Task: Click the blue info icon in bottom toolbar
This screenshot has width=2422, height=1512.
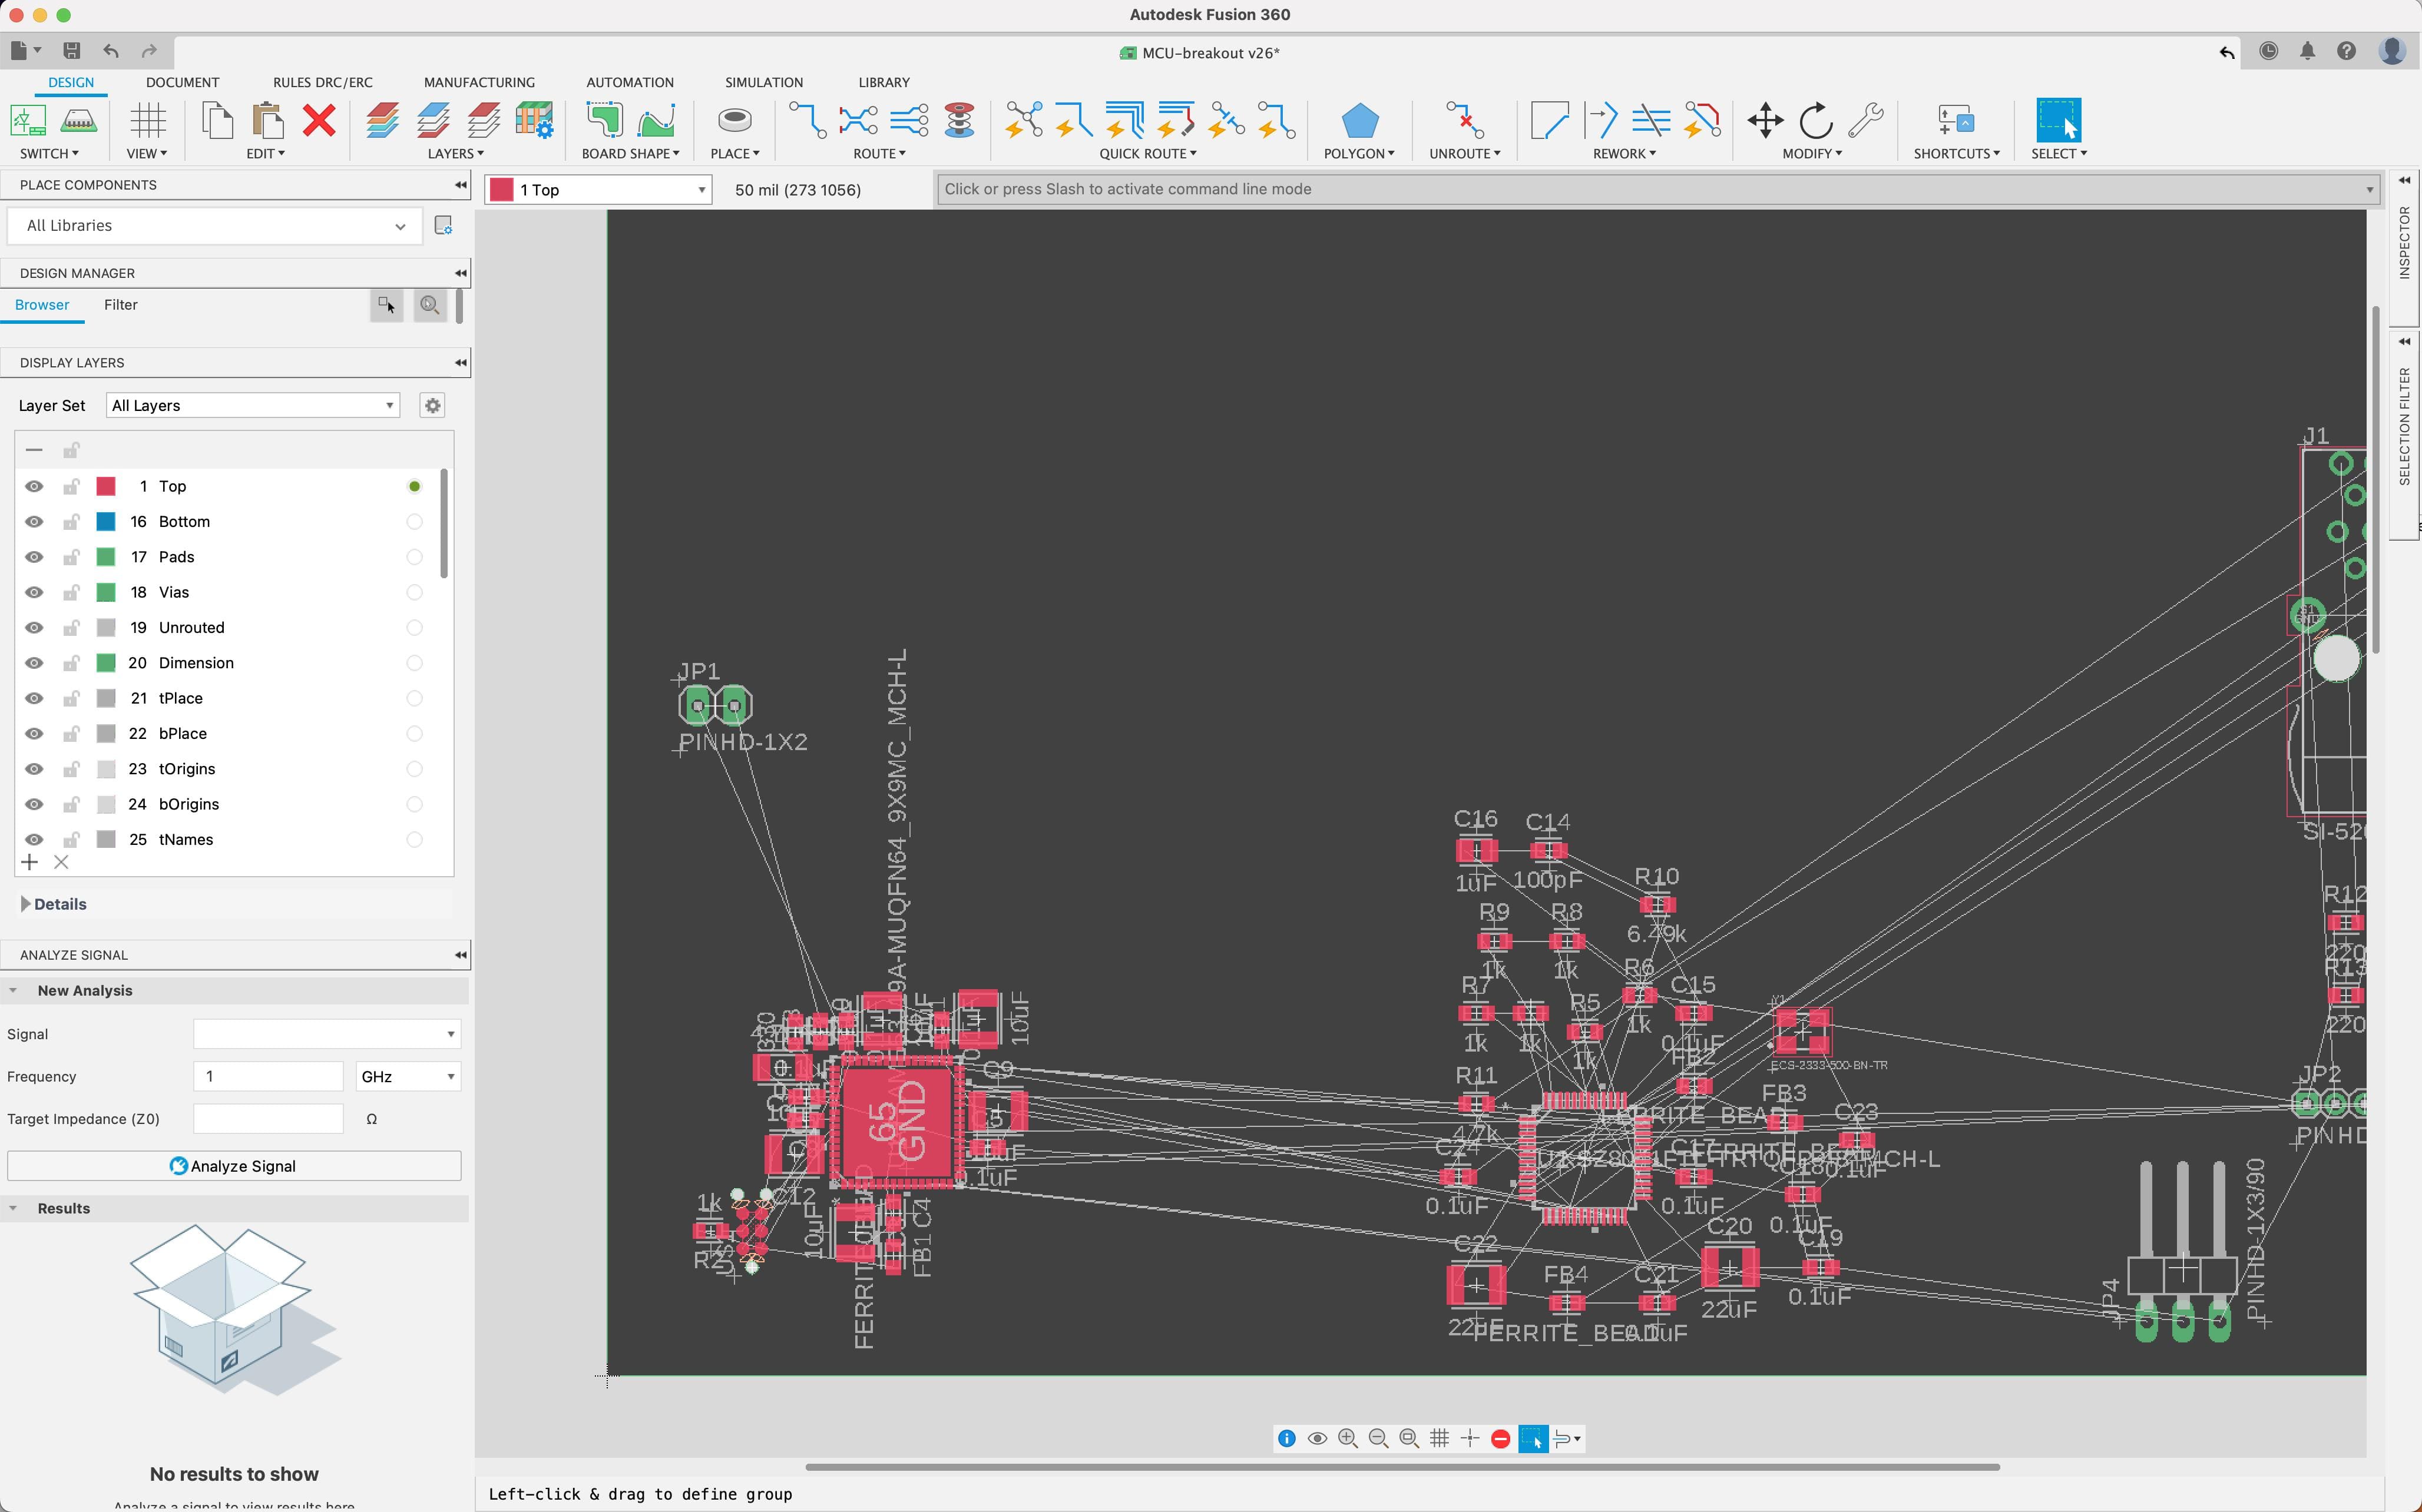Action: coord(1286,1438)
